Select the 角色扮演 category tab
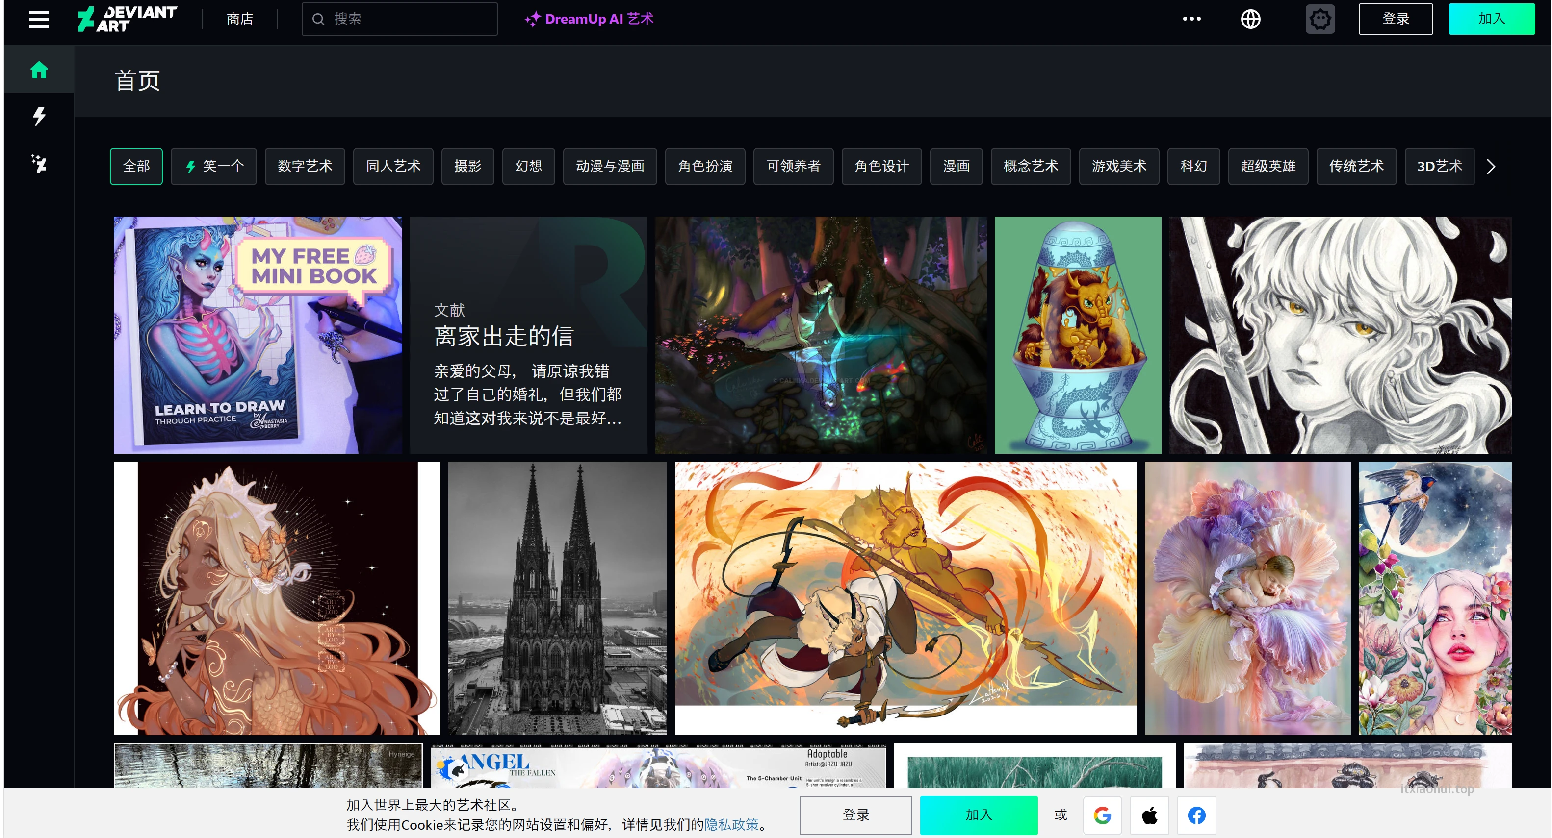The image size is (1552, 838). click(705, 166)
